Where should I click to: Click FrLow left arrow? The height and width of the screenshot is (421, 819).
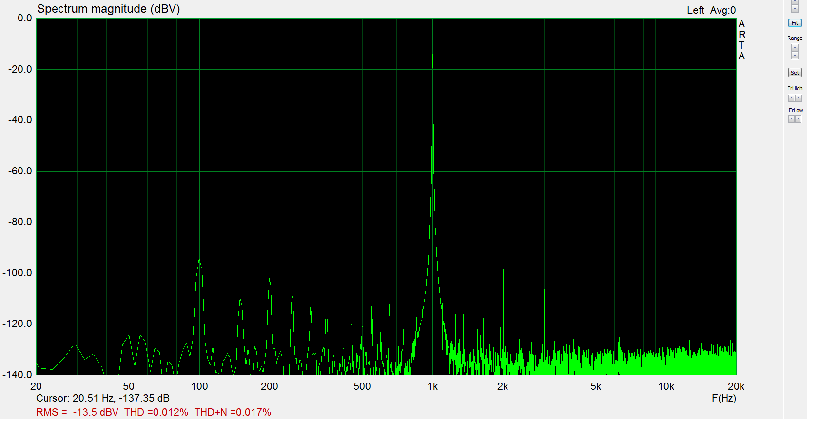(791, 119)
